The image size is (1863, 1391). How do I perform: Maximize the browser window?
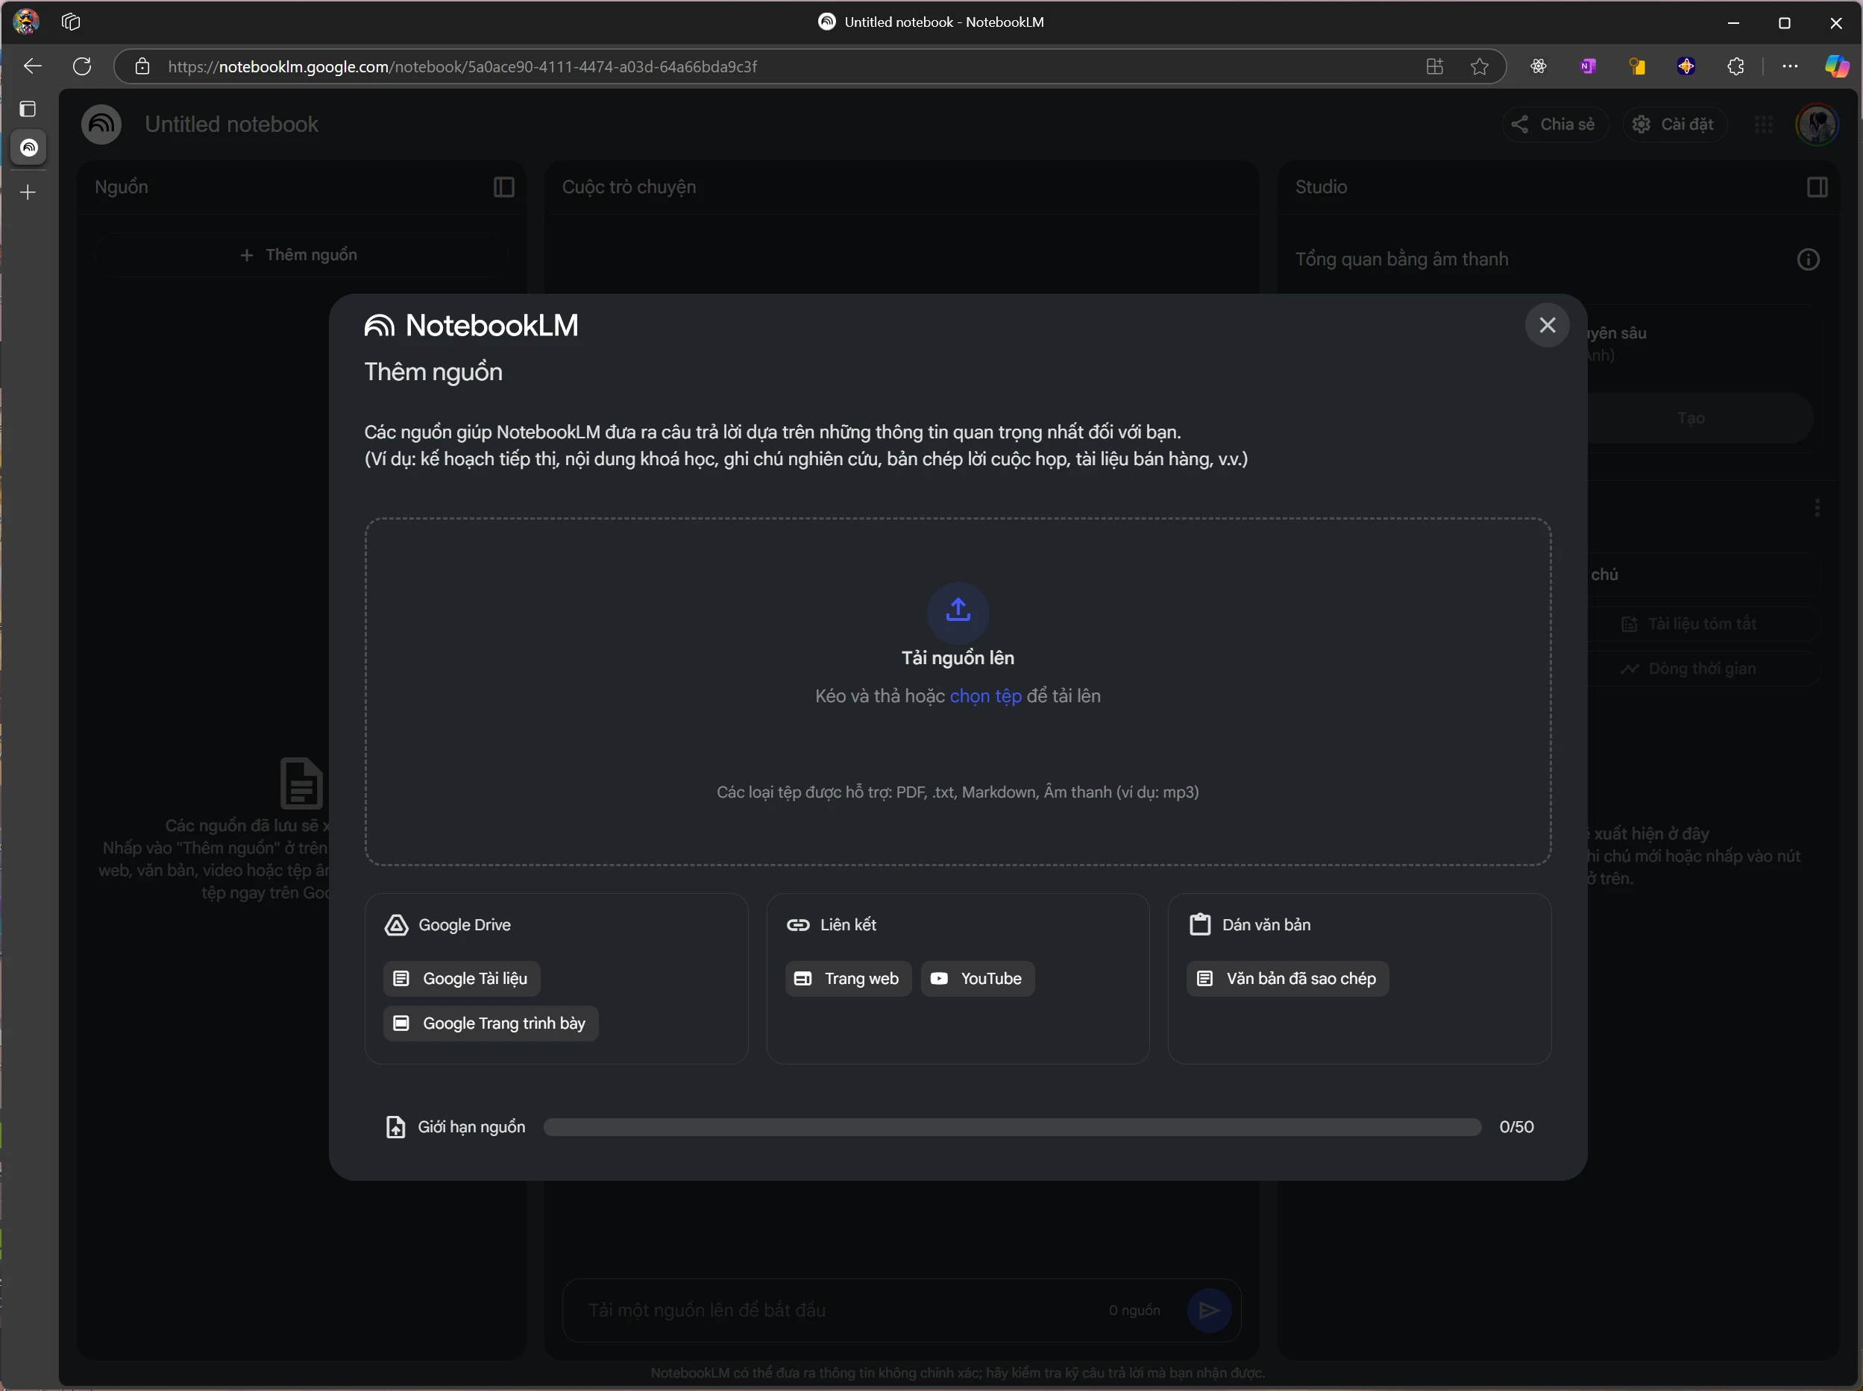point(1784,22)
